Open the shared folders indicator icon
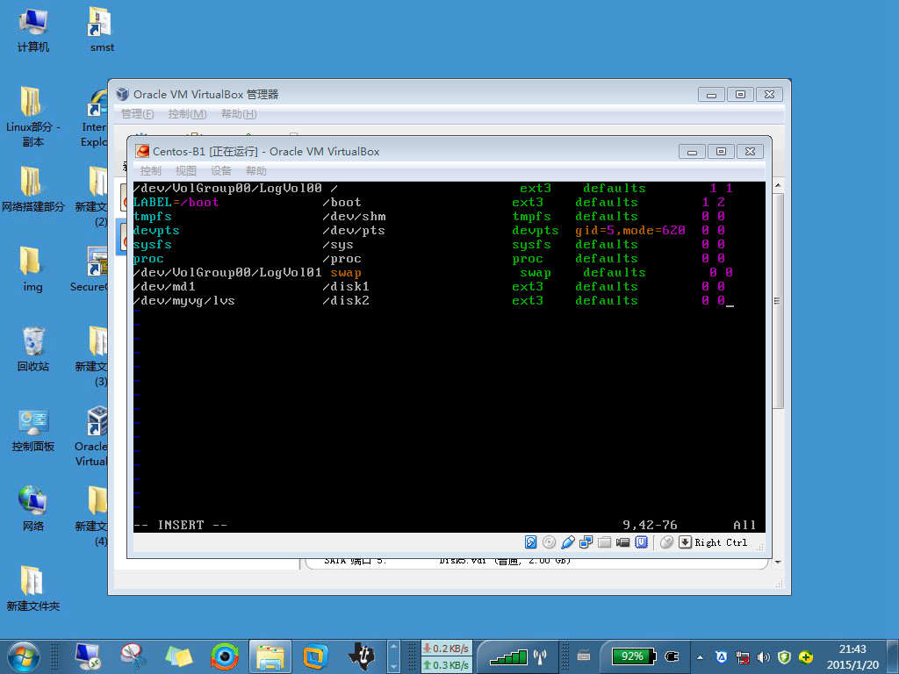 coord(604,542)
